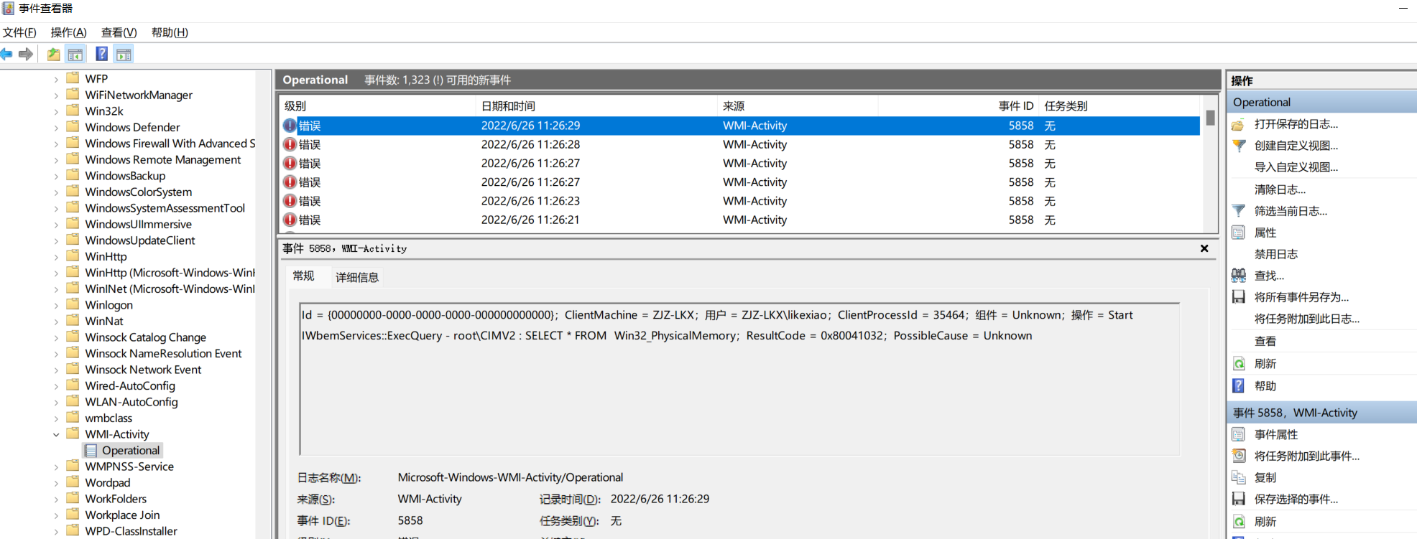Select the Winsock Catalog Change tree item
Screen dimensions: 1417x539
click(146, 337)
